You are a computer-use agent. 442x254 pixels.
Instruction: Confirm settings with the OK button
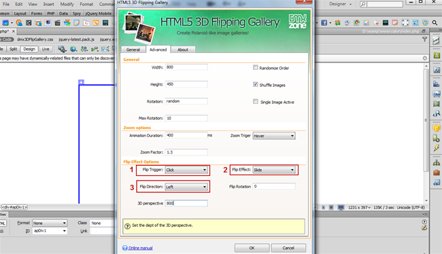tap(252, 248)
